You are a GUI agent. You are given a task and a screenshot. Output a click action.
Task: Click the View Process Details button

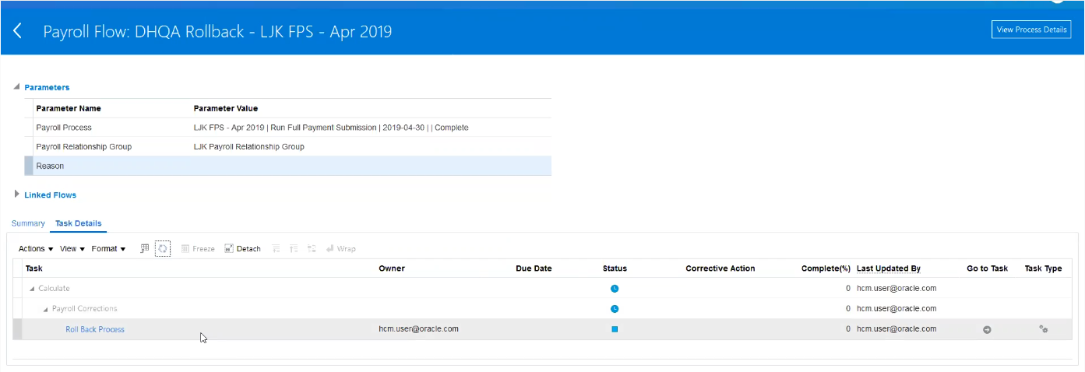1031,30
